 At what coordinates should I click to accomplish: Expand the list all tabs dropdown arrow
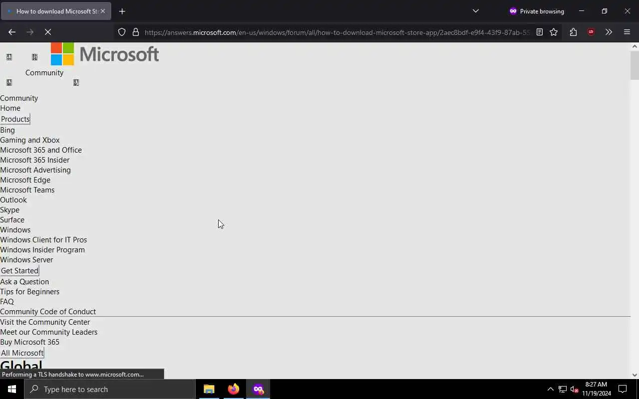coord(476,11)
